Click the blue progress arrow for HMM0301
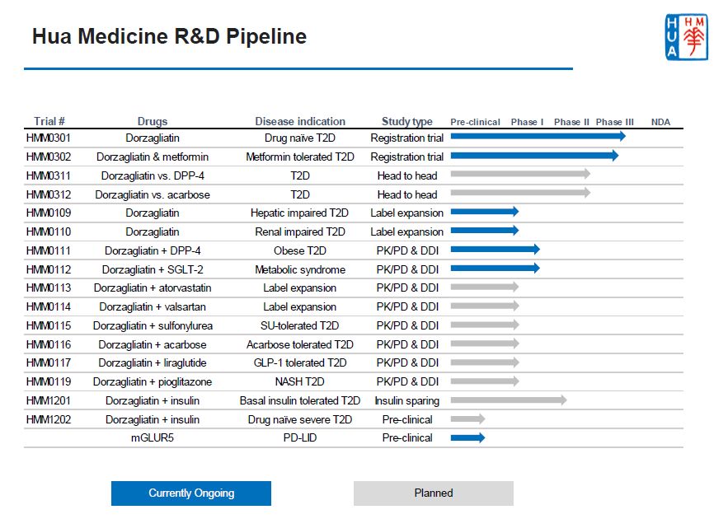Viewport: 728px width, 519px height. coord(538,137)
